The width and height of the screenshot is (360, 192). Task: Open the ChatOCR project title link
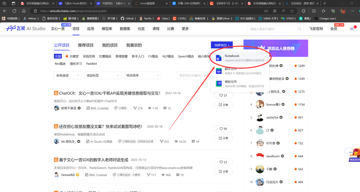[110, 93]
